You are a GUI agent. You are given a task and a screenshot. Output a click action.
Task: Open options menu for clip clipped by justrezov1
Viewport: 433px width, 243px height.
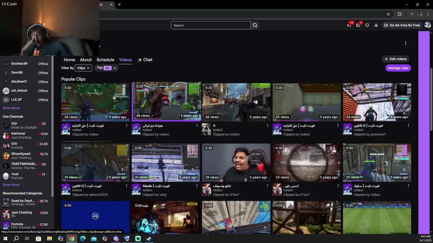tap(408, 126)
